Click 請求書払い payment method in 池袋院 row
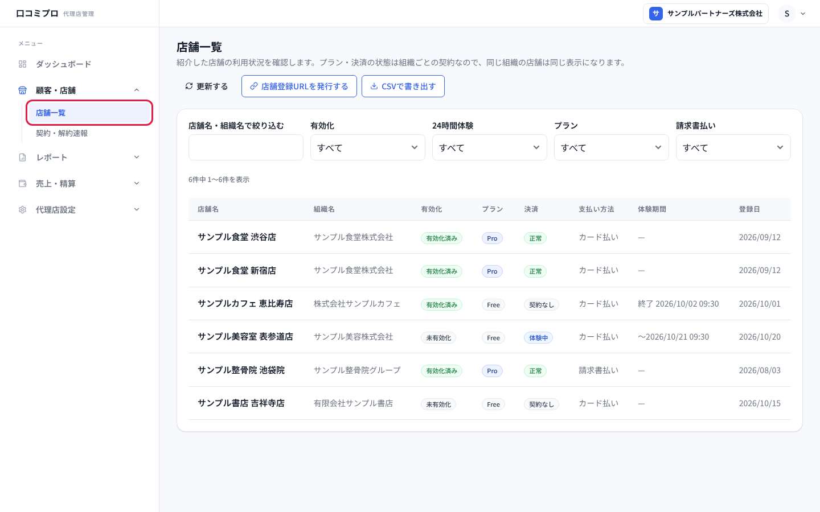This screenshot has height=512, width=820. click(x=598, y=370)
